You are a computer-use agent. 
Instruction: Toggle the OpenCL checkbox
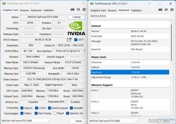point(22,108)
